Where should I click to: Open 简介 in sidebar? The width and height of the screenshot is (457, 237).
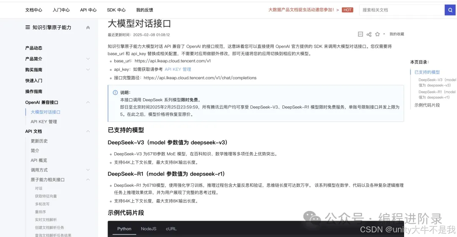(35, 151)
